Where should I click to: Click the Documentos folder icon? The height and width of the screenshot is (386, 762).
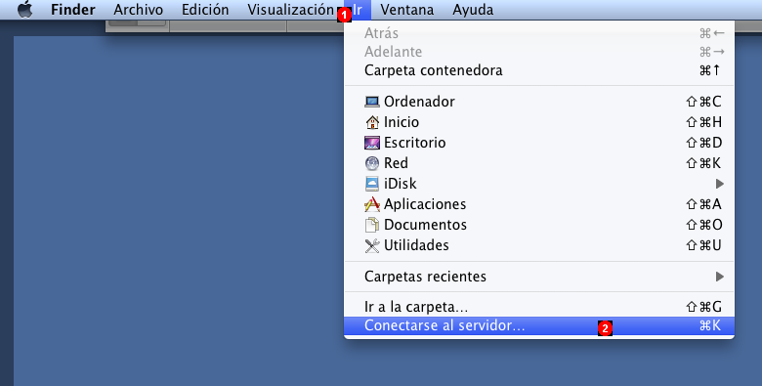click(372, 225)
